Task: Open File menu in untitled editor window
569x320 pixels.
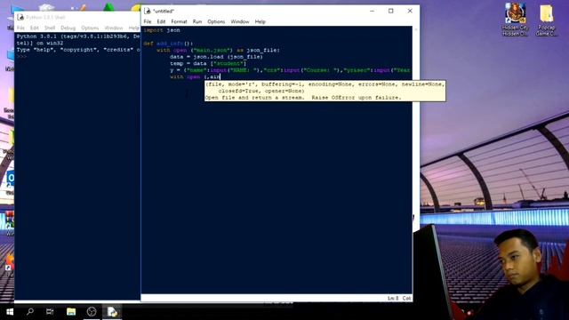Action: [x=148, y=21]
